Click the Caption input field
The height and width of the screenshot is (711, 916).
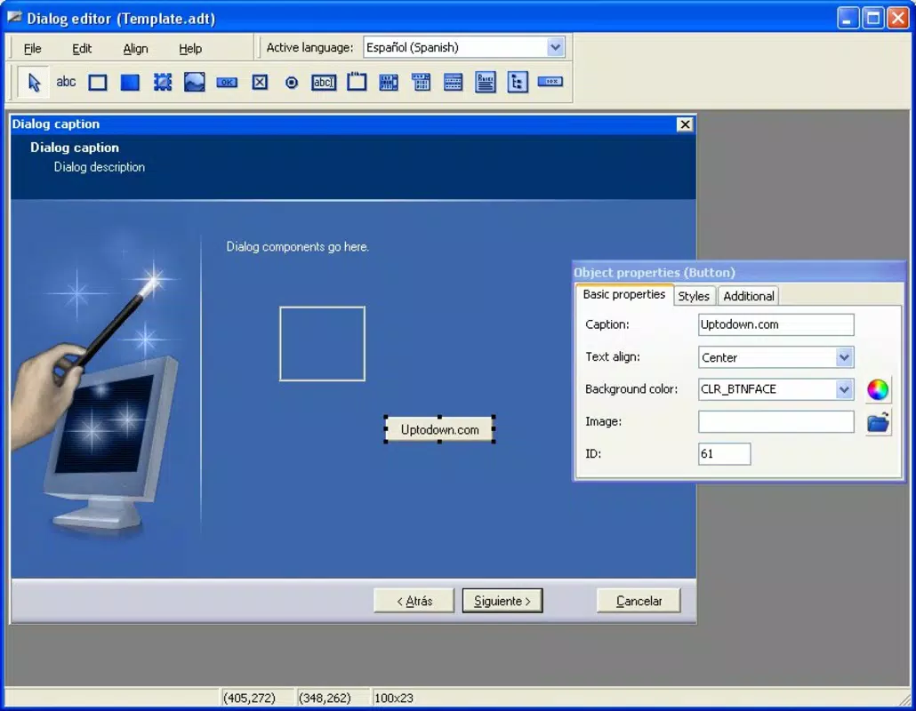click(x=775, y=324)
